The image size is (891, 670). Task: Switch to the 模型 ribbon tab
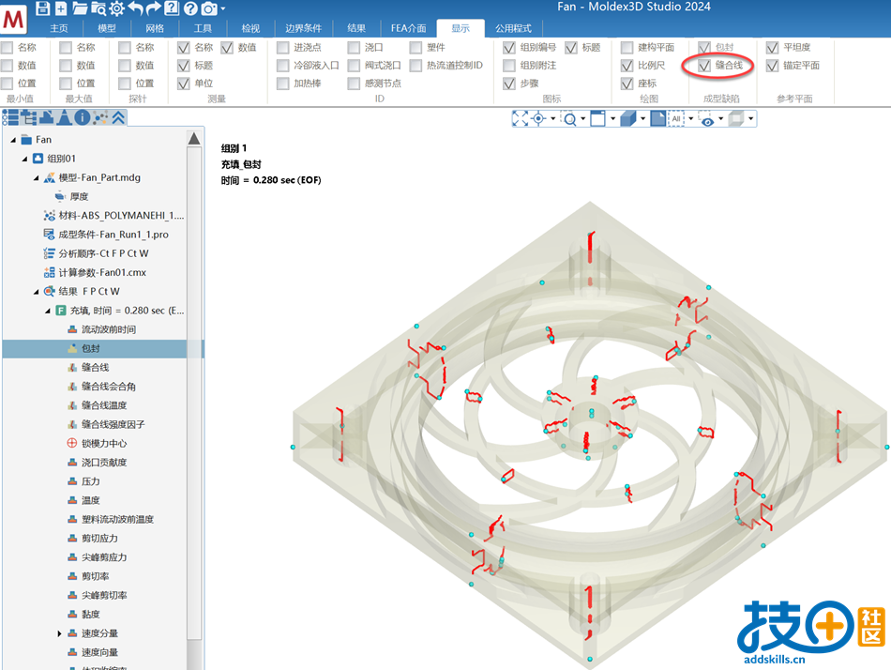[x=107, y=28]
